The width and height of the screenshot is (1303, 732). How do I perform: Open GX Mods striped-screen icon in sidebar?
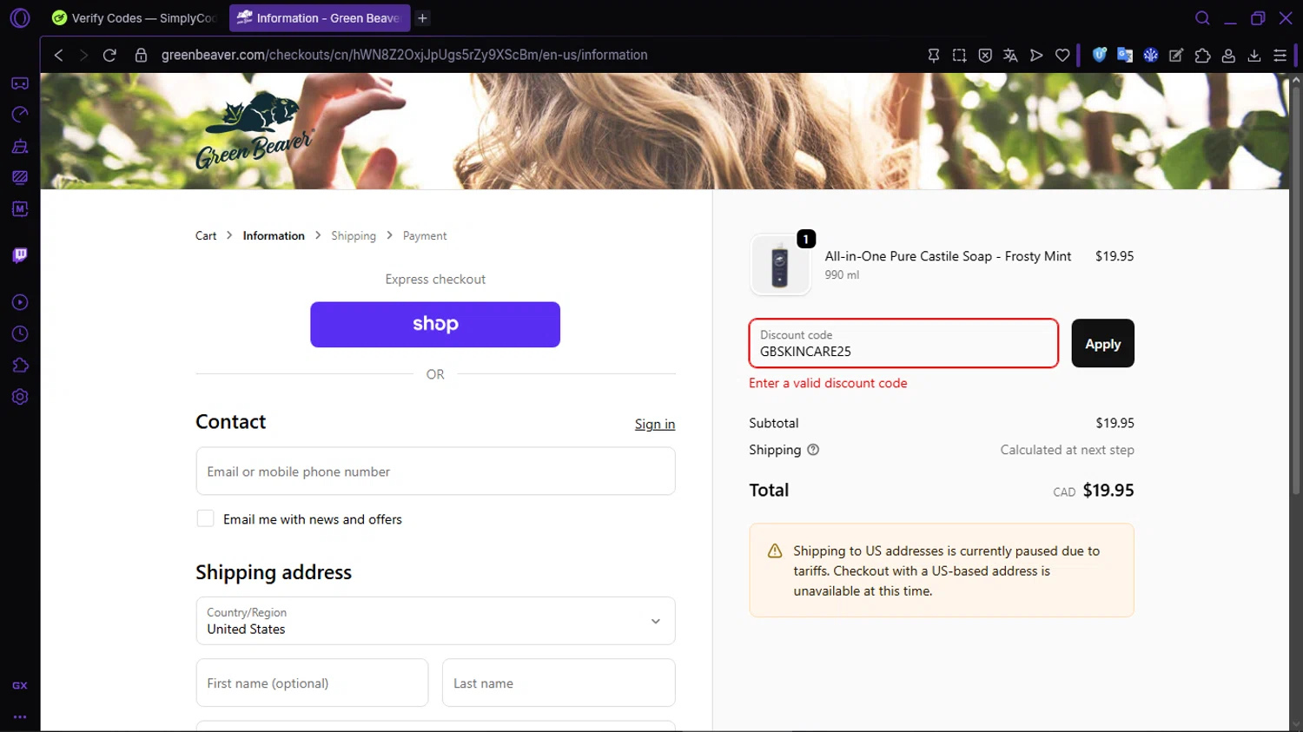click(20, 177)
